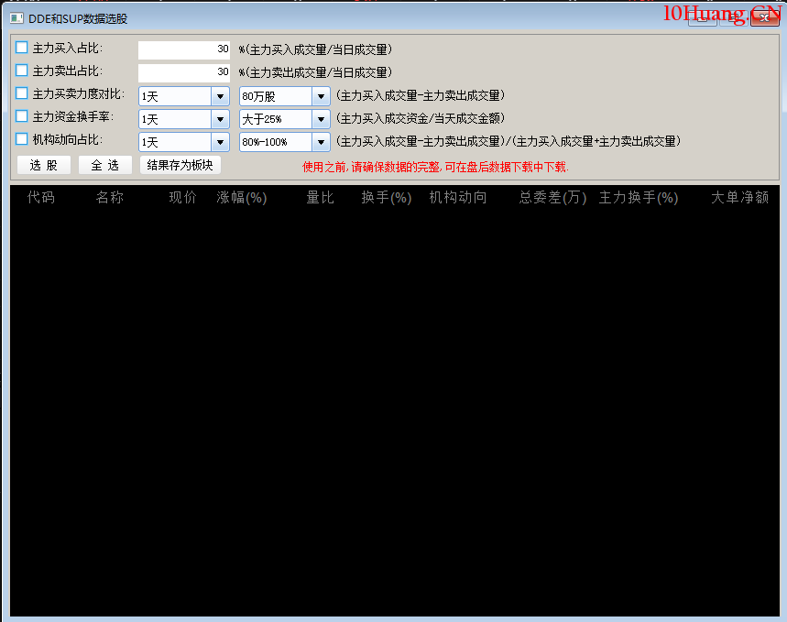Open the 主力买卖力度对比 days dropdown
The width and height of the screenshot is (787, 622).
point(220,96)
